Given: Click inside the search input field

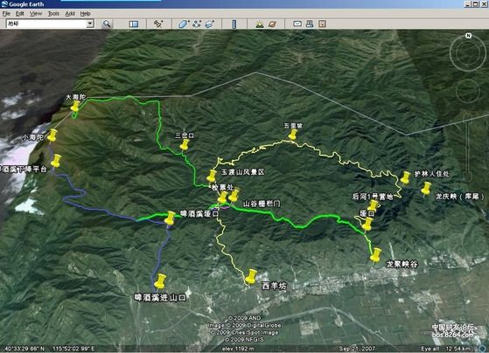Looking at the screenshot, I should 46,24.
